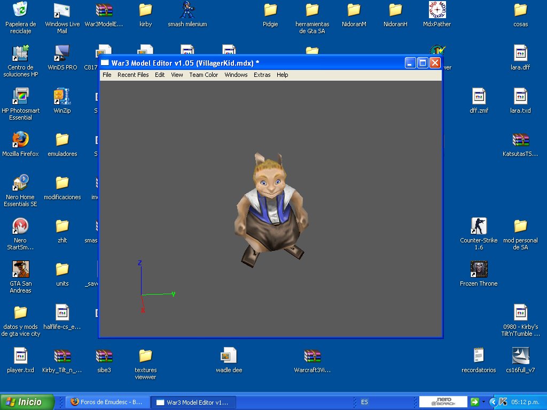Image resolution: width=547 pixels, height=410 pixels.
Task: Select the MdxPather icon
Action: (x=437, y=14)
